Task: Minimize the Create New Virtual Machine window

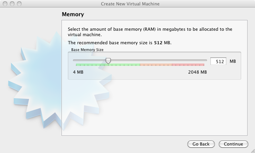Action: point(12,4)
